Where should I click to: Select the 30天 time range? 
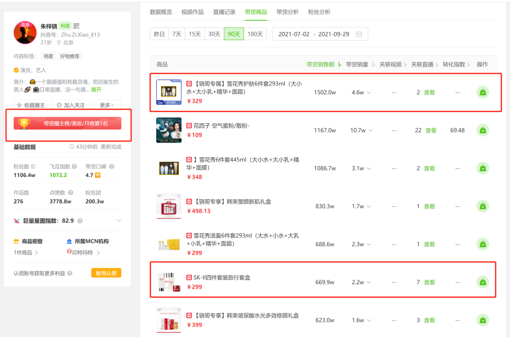click(214, 34)
